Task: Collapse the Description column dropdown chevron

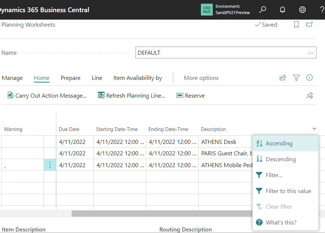Action: click(314, 129)
